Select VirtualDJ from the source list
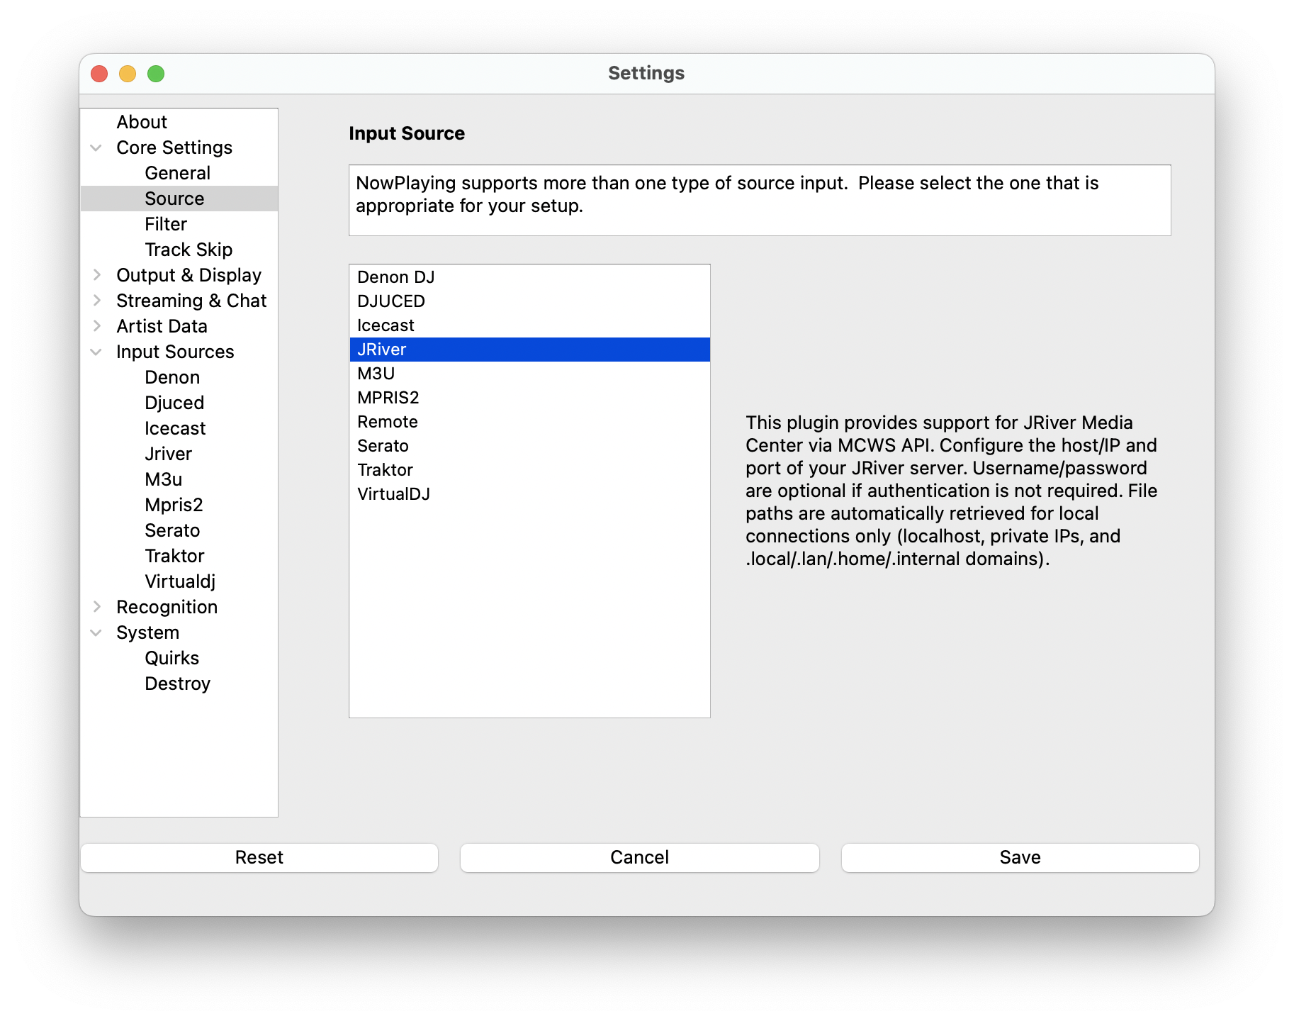The image size is (1294, 1021). pos(393,494)
